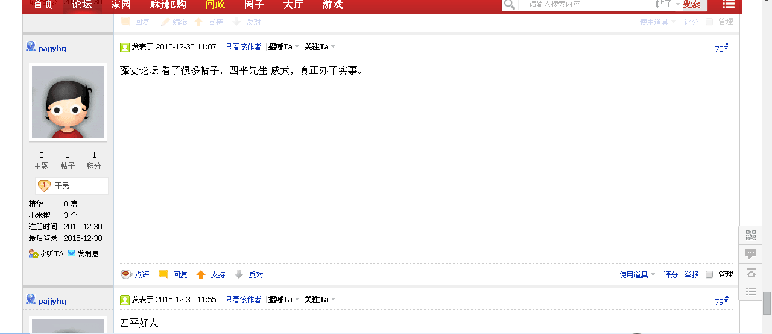Click the back-to-top arrow icon

pyautogui.click(x=751, y=273)
